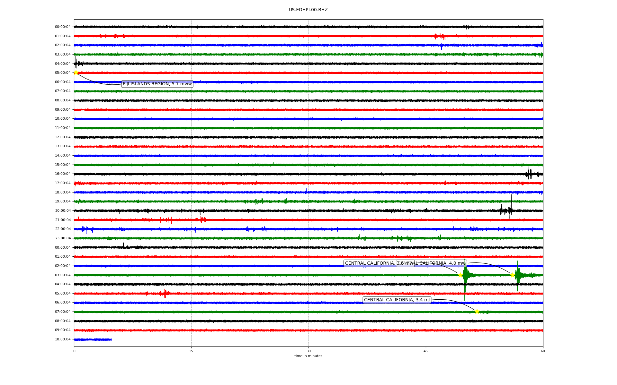Click the first Central California star near minute 49

coord(460,275)
